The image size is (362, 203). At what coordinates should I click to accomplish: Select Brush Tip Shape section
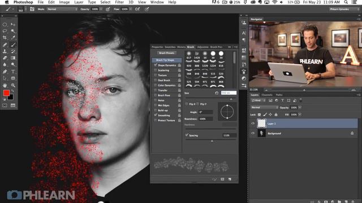tap(167, 60)
